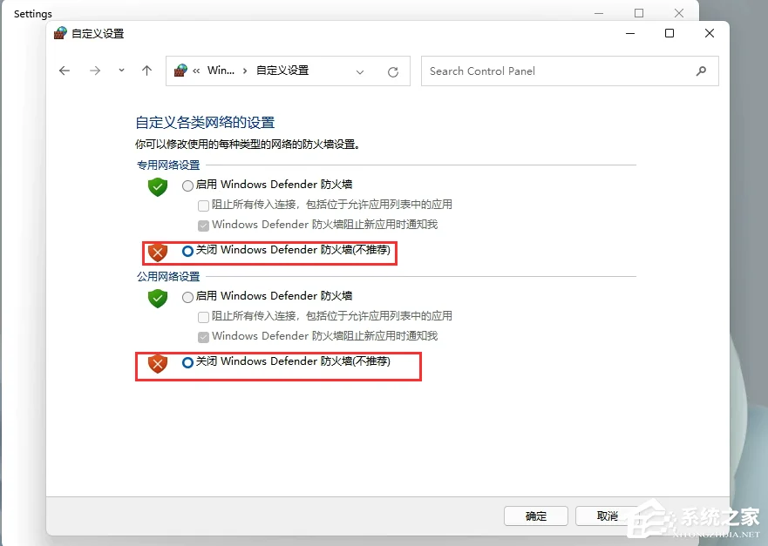Viewport: 768px width, 546px height.
Task: Check block all incoming connections for private
Action: coord(203,206)
